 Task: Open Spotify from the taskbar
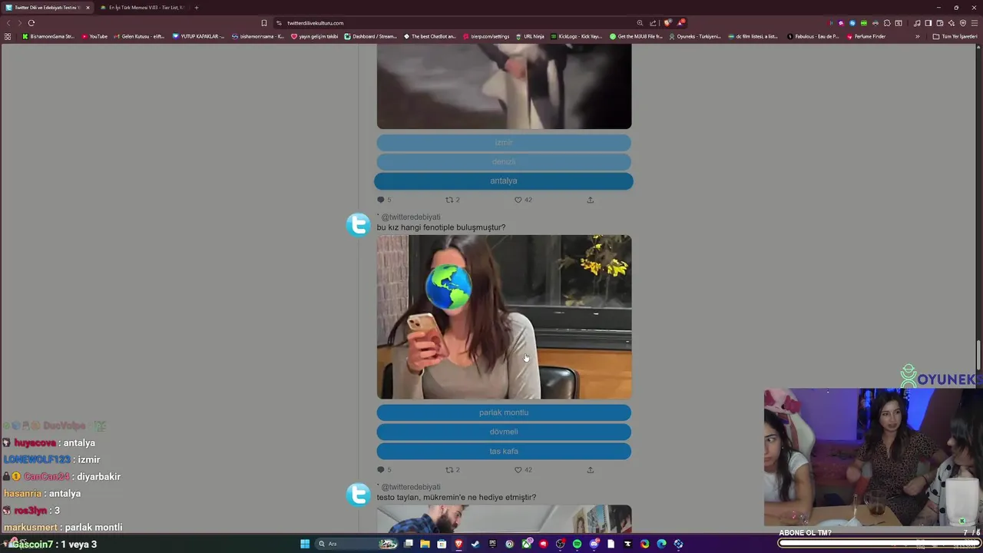pyautogui.click(x=577, y=544)
